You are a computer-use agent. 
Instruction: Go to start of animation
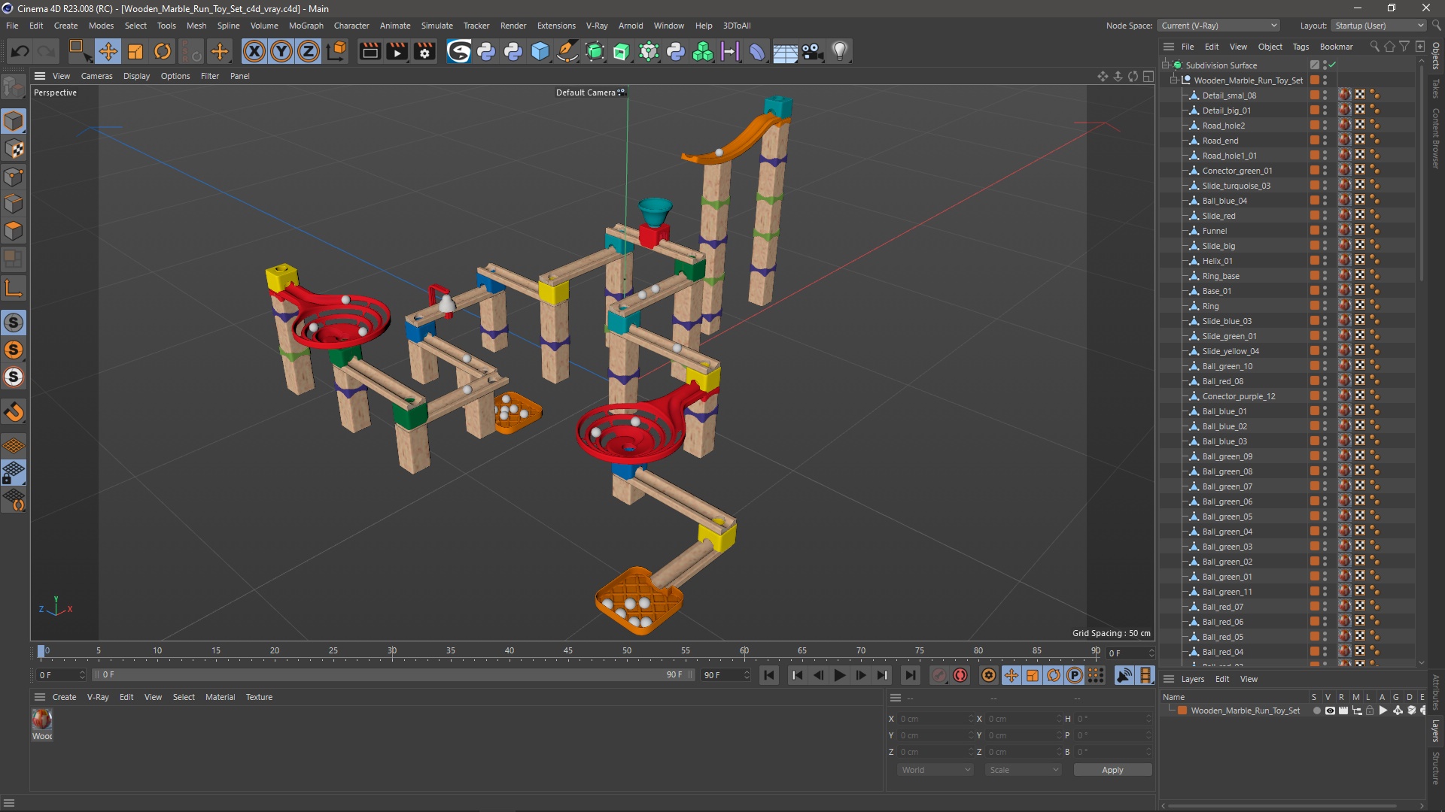tap(769, 675)
